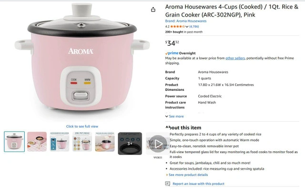
Task: Click 'Click to see full view' text
Action: (x=82, y=126)
